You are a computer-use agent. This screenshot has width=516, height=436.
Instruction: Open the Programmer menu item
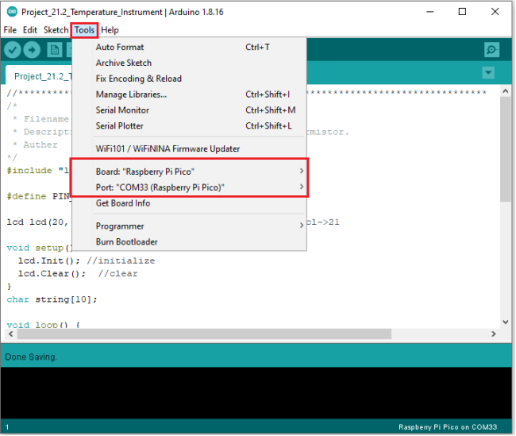(x=189, y=226)
